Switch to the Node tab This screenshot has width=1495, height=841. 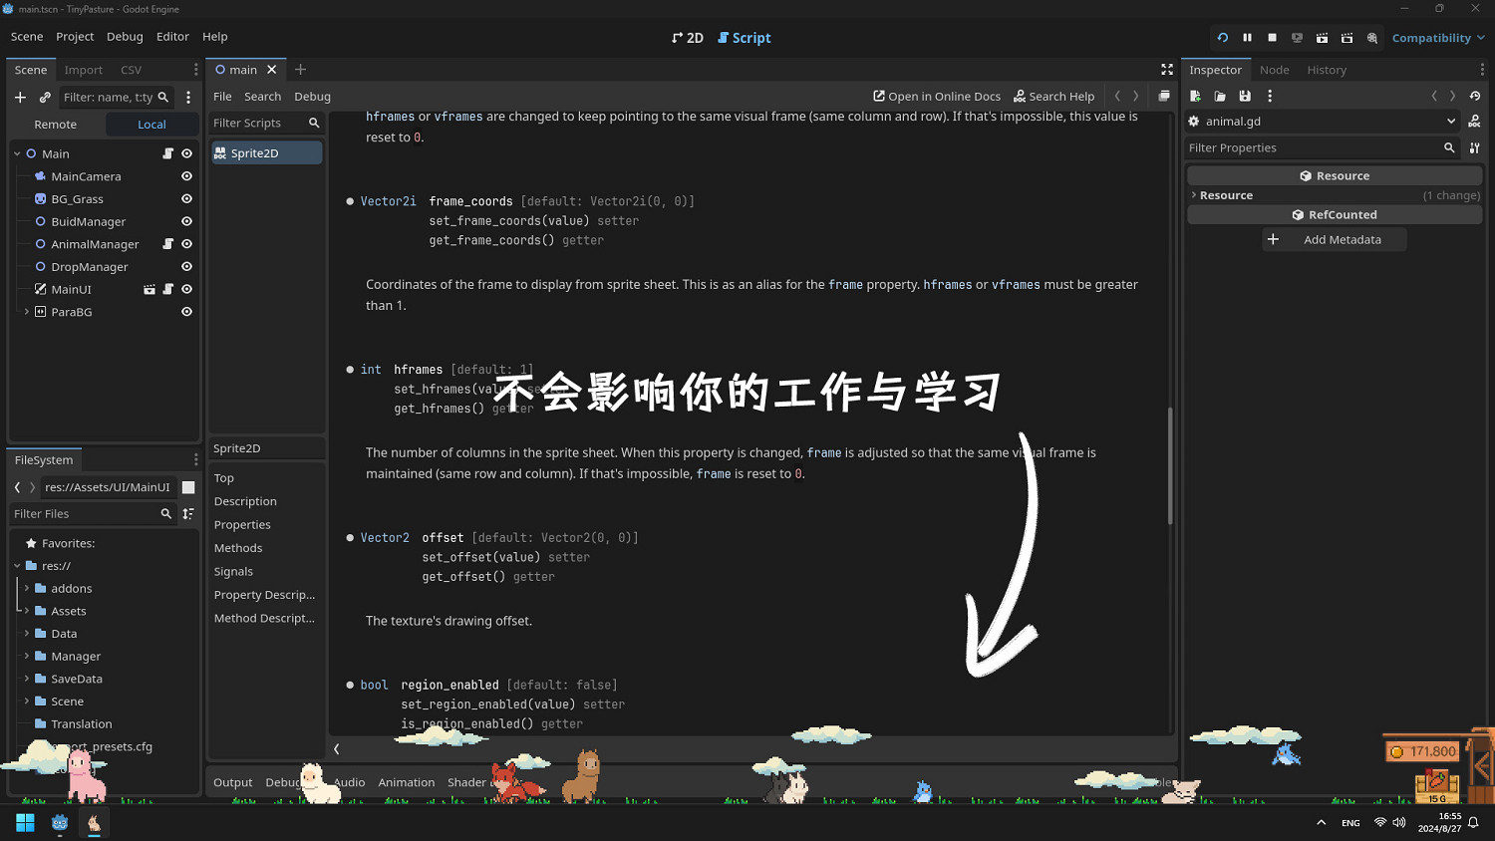[x=1274, y=70]
